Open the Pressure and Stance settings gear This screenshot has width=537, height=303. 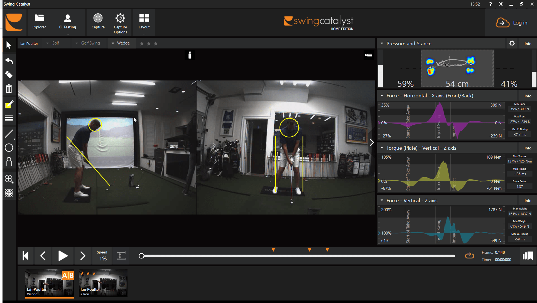[x=512, y=43]
